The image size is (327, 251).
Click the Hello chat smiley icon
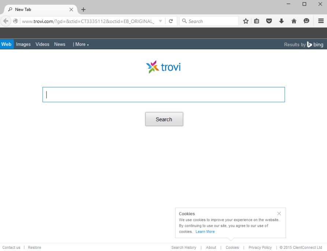pyautogui.click(x=306, y=21)
